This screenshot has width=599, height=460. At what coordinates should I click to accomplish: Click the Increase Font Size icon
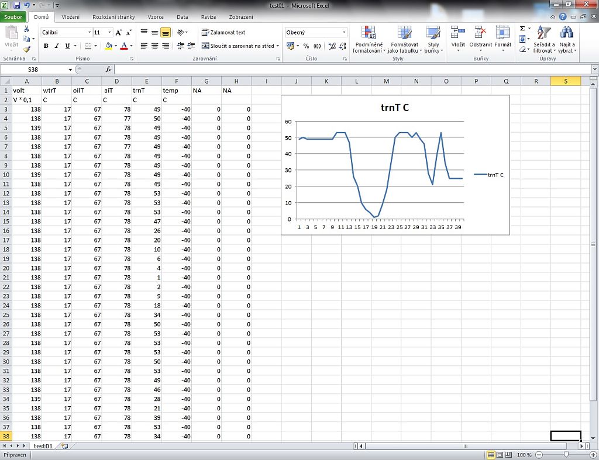click(119, 33)
